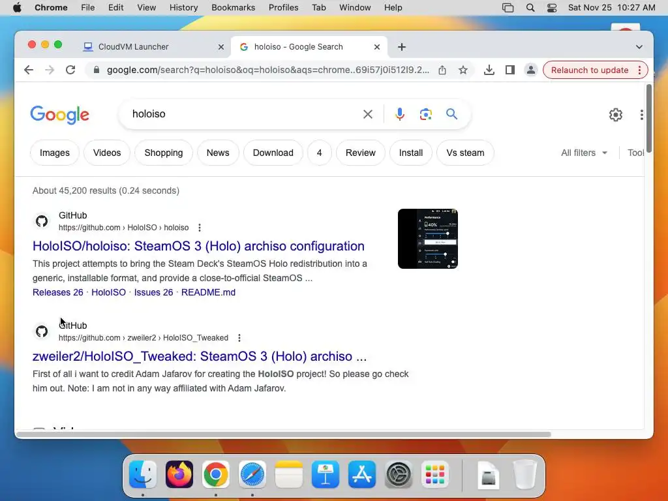Open zweiler2/HoloISO_Tweaked result link
This screenshot has width=668, height=501.
tap(200, 357)
